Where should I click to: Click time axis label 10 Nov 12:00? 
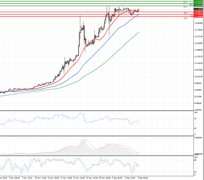point(40,178)
